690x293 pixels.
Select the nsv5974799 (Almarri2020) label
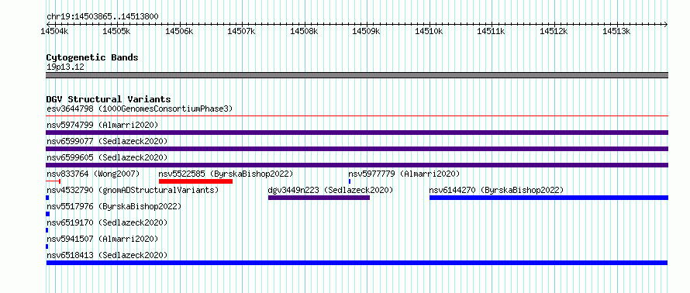click(x=102, y=125)
